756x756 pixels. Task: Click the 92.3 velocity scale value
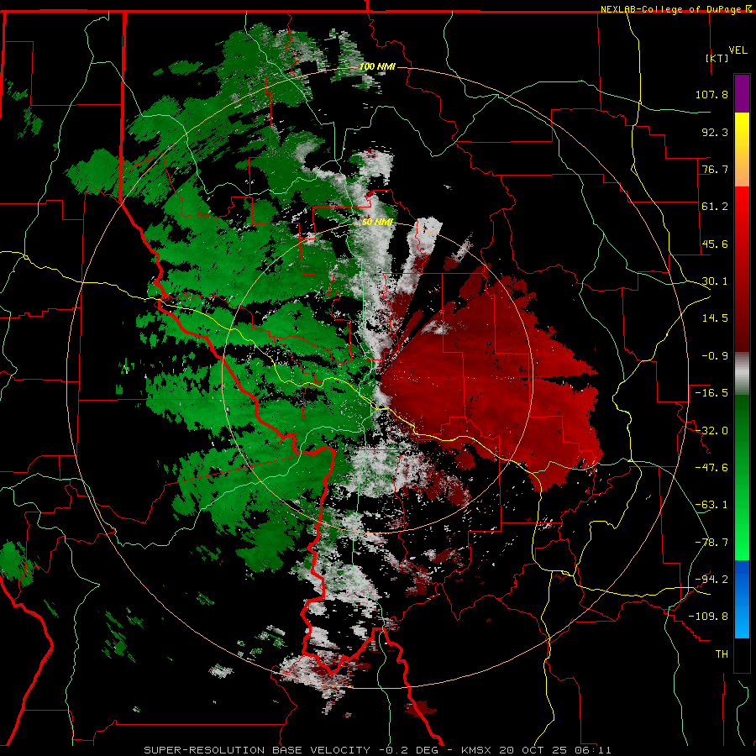point(715,132)
